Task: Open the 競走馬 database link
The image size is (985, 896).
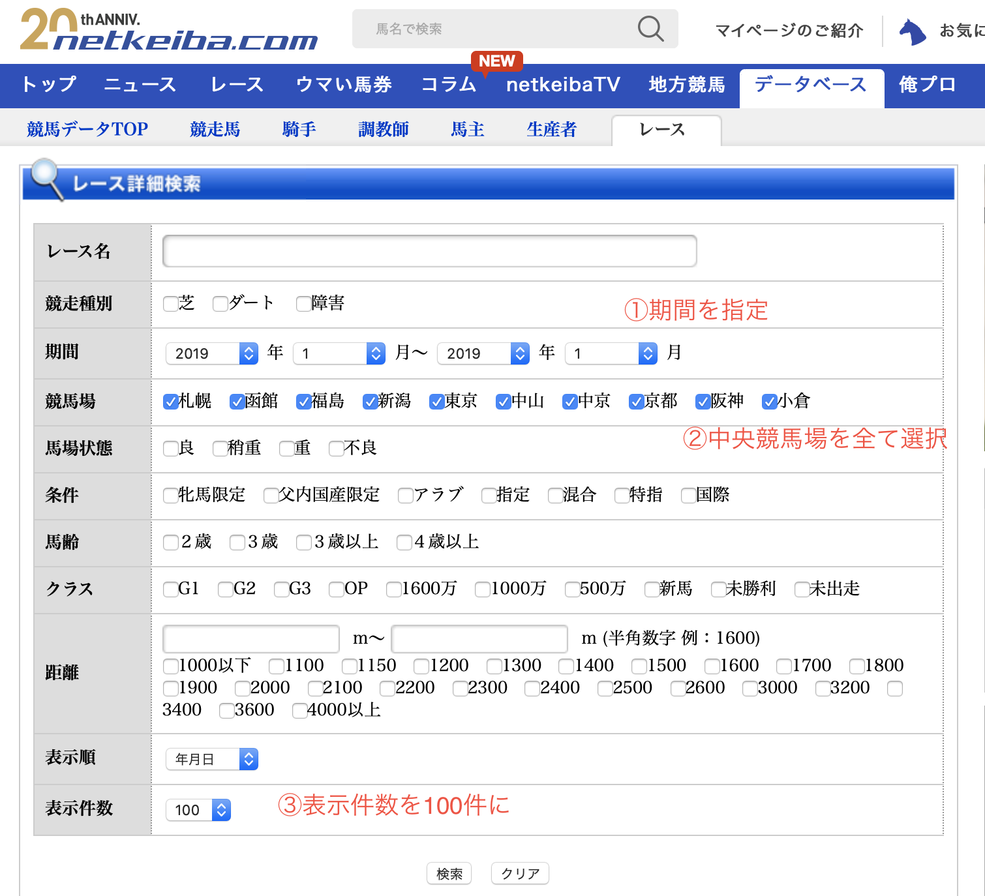Action: [215, 129]
